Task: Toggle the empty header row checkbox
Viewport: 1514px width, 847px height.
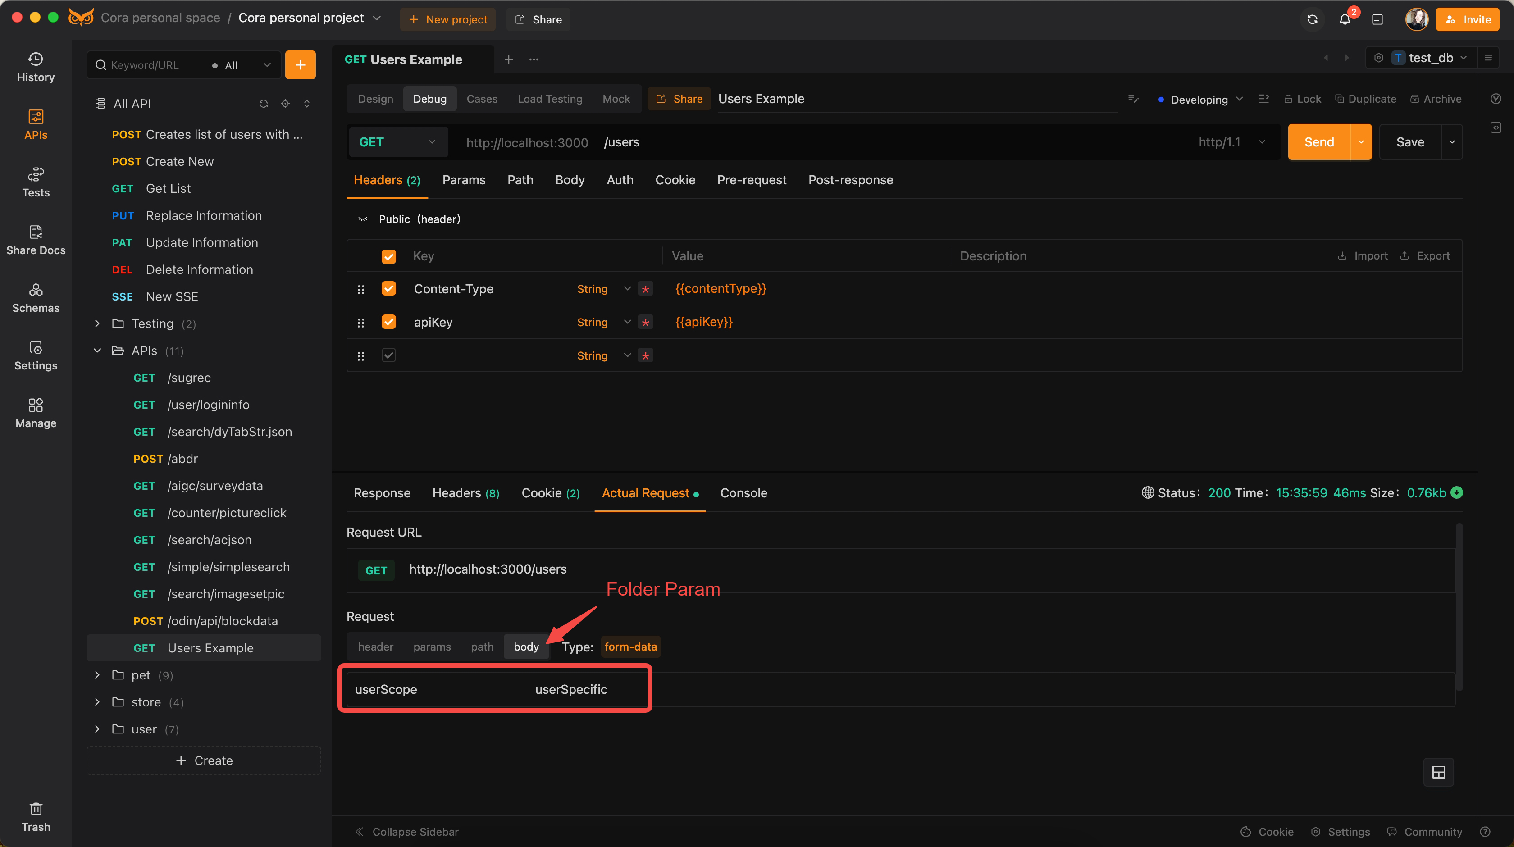Action: click(388, 355)
